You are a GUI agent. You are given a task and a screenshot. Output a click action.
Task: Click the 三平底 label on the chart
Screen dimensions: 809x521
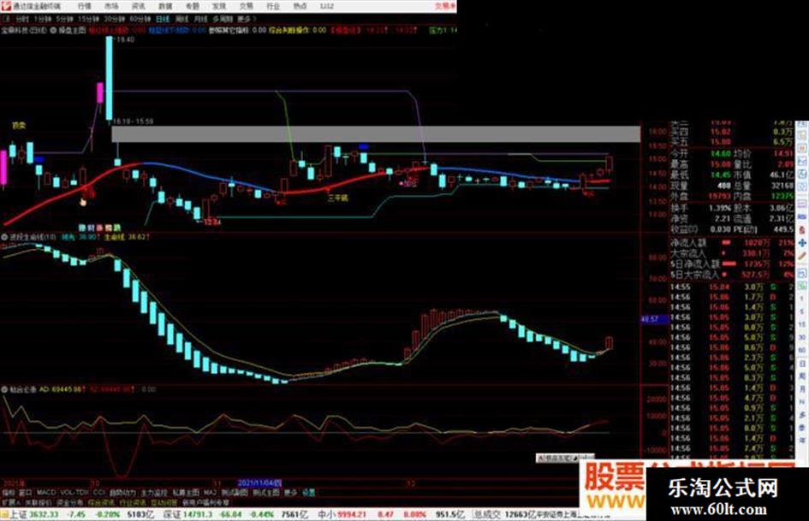[338, 198]
